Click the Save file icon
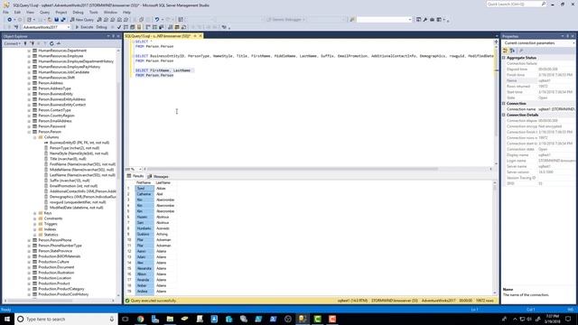The width and height of the screenshot is (578, 325). (56, 20)
